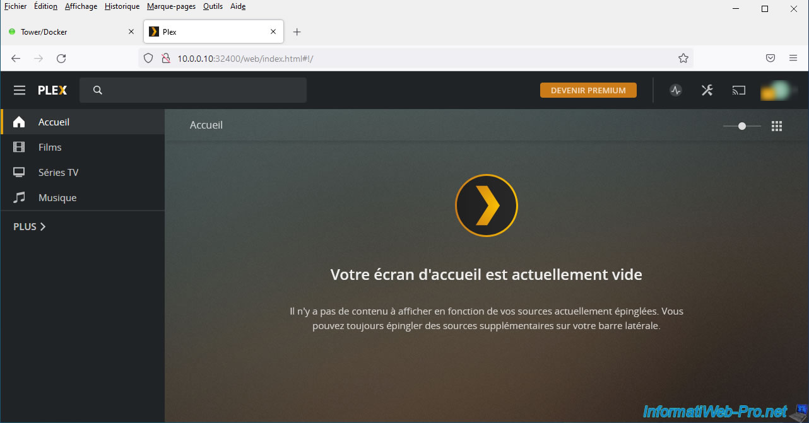Viewport: 809px width, 423px height.
Task: Bookmark this page with star icon
Action: coord(683,58)
